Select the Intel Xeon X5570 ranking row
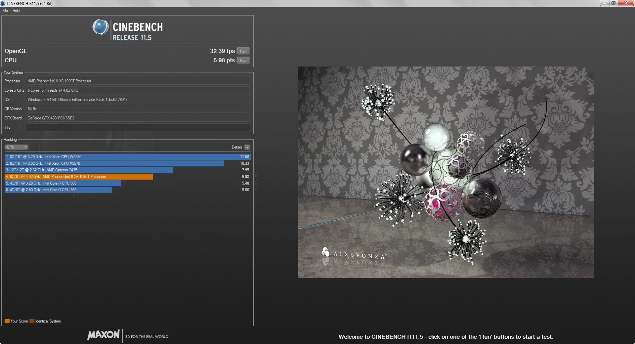 (x=114, y=163)
